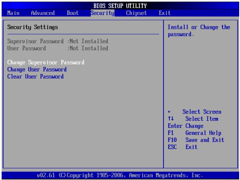Click the User Password status label
This screenshot has height=180, width=240.
(x=26, y=48)
